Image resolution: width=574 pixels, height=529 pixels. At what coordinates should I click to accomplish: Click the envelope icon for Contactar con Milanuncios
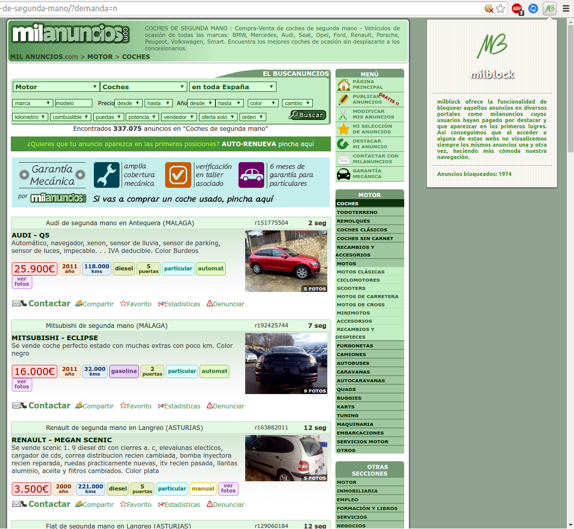point(343,159)
